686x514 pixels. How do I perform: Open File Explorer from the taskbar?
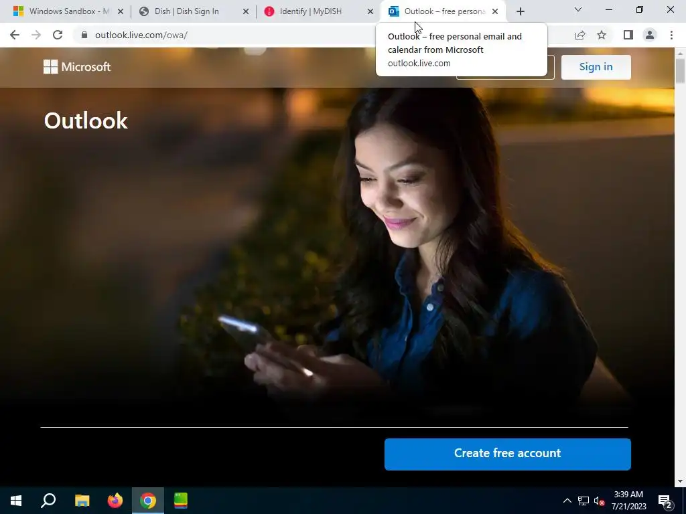pyautogui.click(x=82, y=501)
